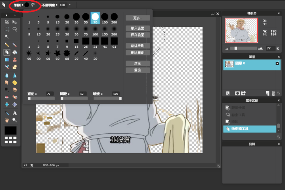285x190 pixels.
Task: Select the Hand pan tool
Action: (x=7, y=120)
